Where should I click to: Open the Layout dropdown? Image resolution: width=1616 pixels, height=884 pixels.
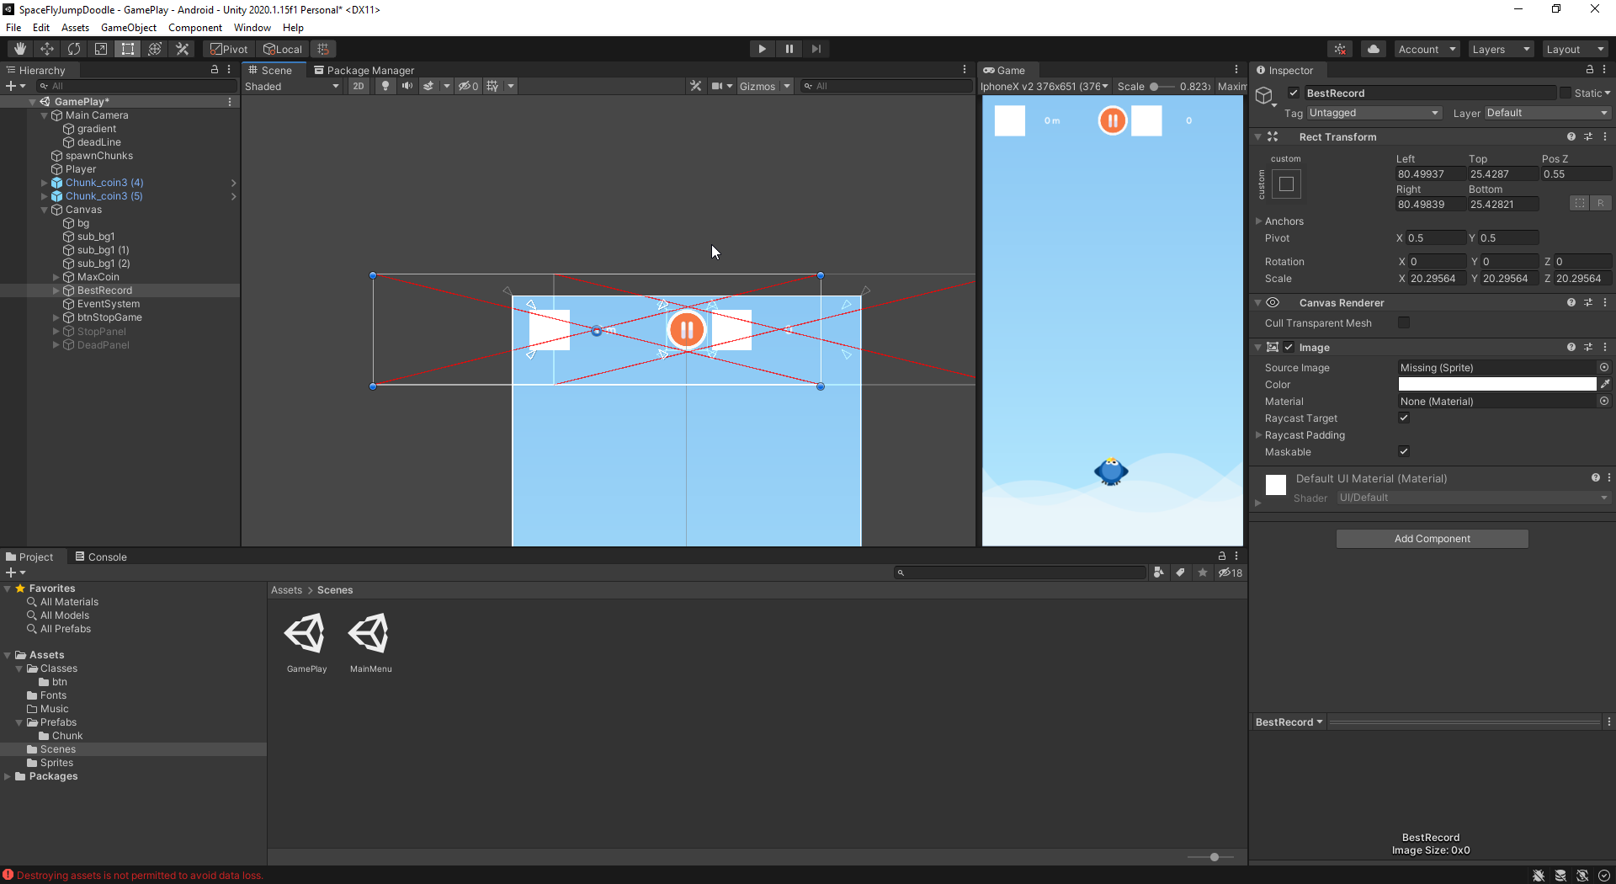point(1576,49)
